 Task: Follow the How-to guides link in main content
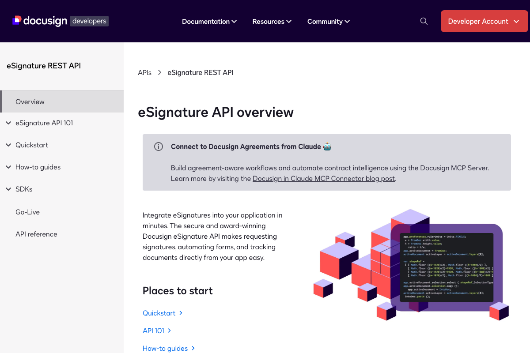coord(169,348)
